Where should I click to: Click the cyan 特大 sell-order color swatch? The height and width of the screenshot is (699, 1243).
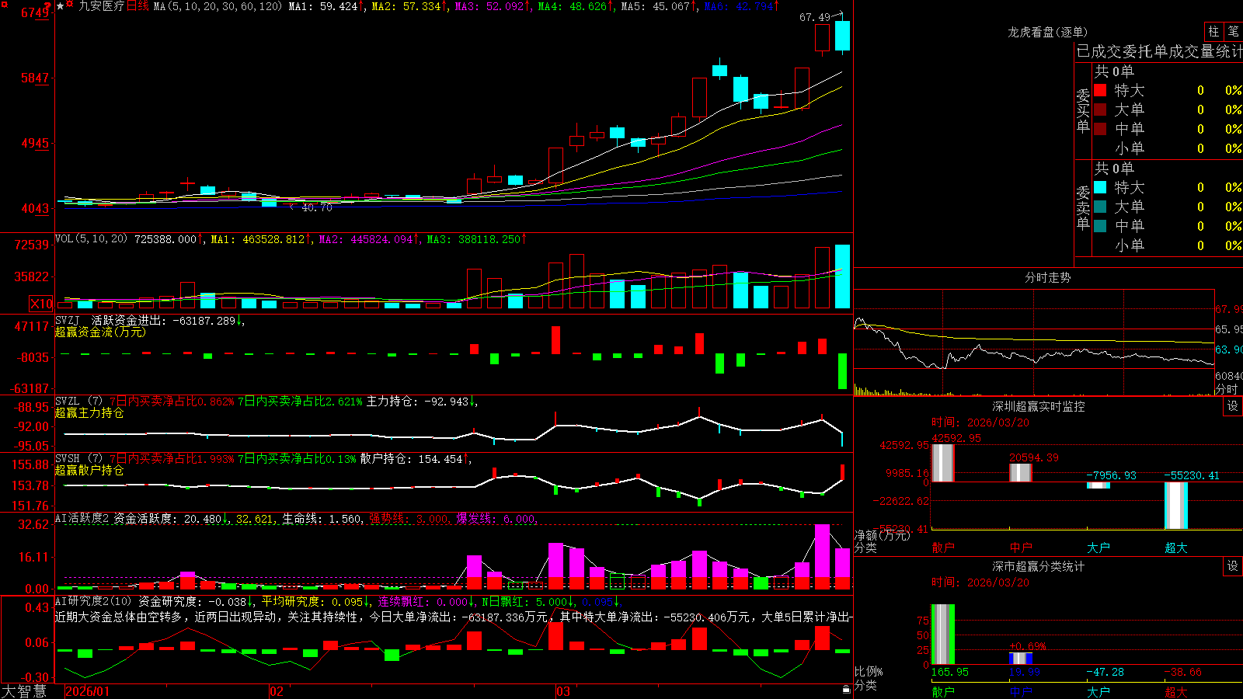click(1100, 187)
